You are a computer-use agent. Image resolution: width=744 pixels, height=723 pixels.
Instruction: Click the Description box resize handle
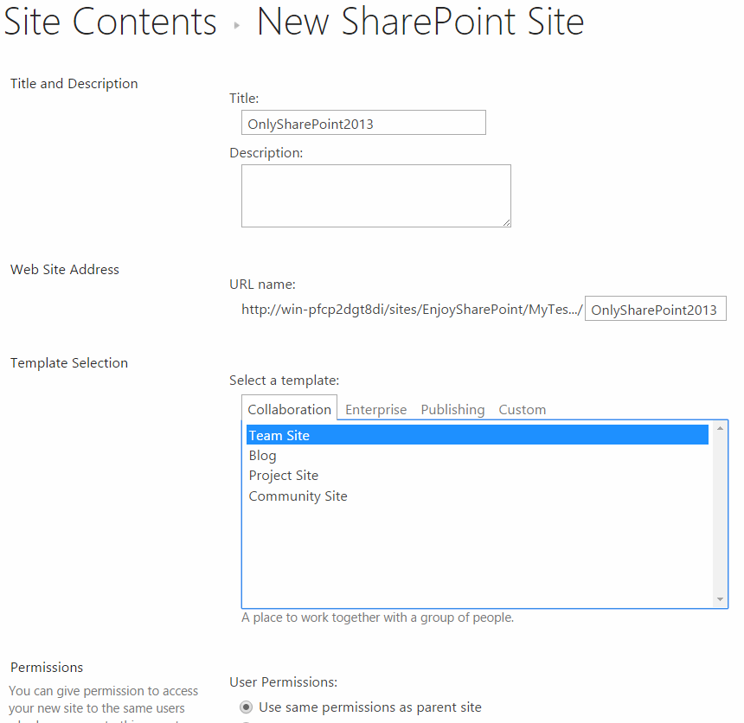(x=506, y=222)
